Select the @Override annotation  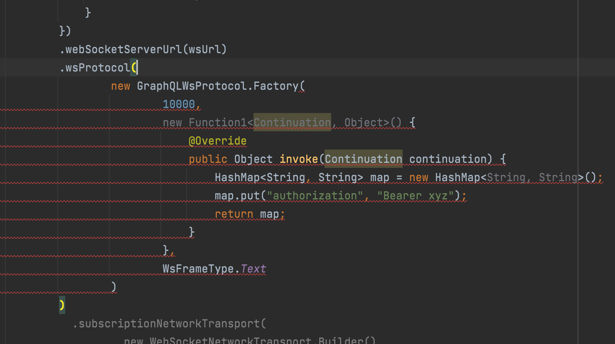coord(217,140)
